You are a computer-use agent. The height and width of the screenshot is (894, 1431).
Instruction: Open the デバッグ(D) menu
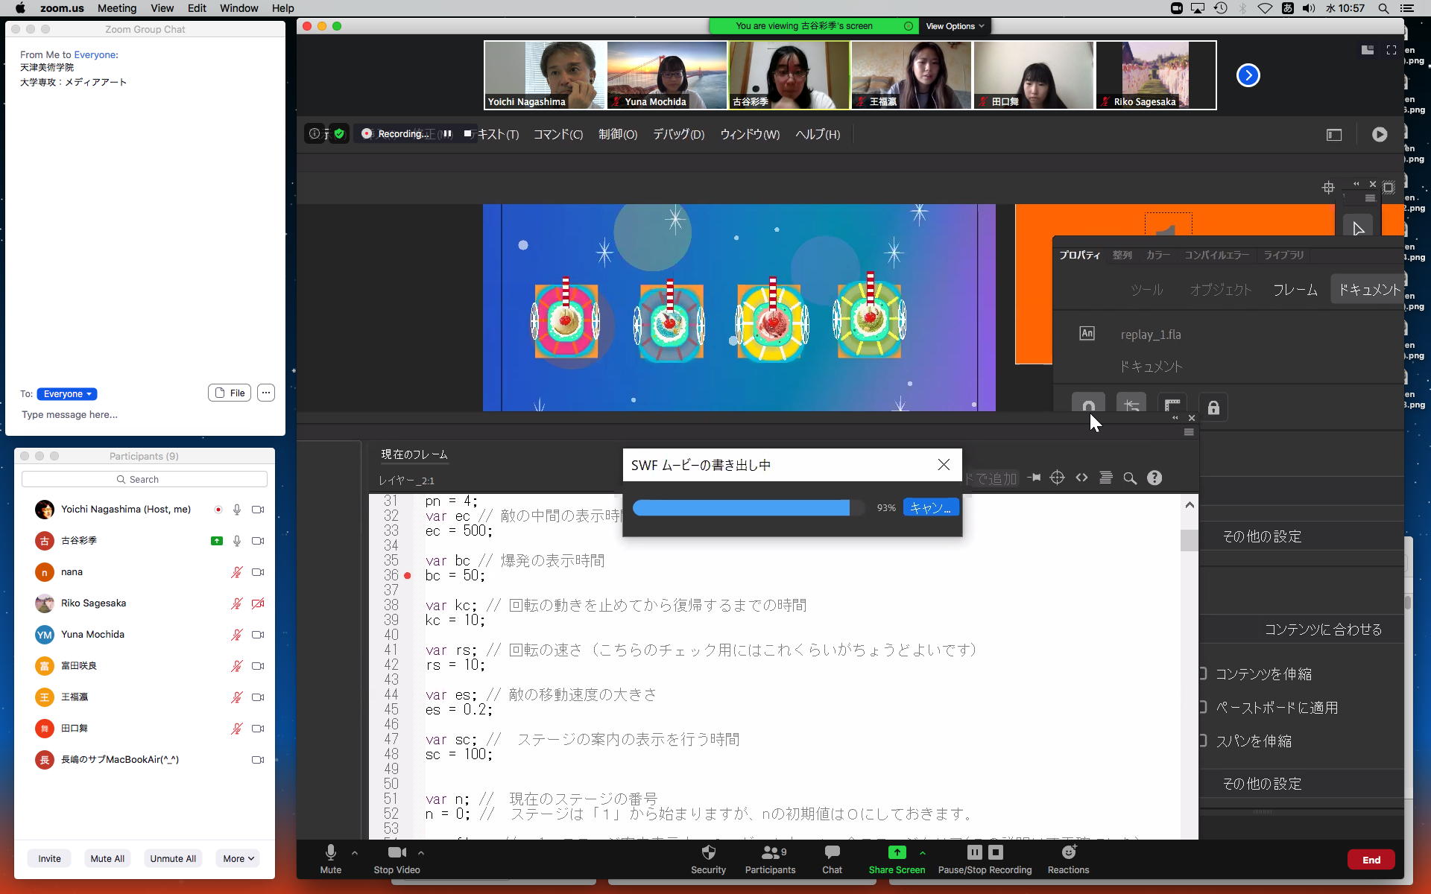[678, 135]
